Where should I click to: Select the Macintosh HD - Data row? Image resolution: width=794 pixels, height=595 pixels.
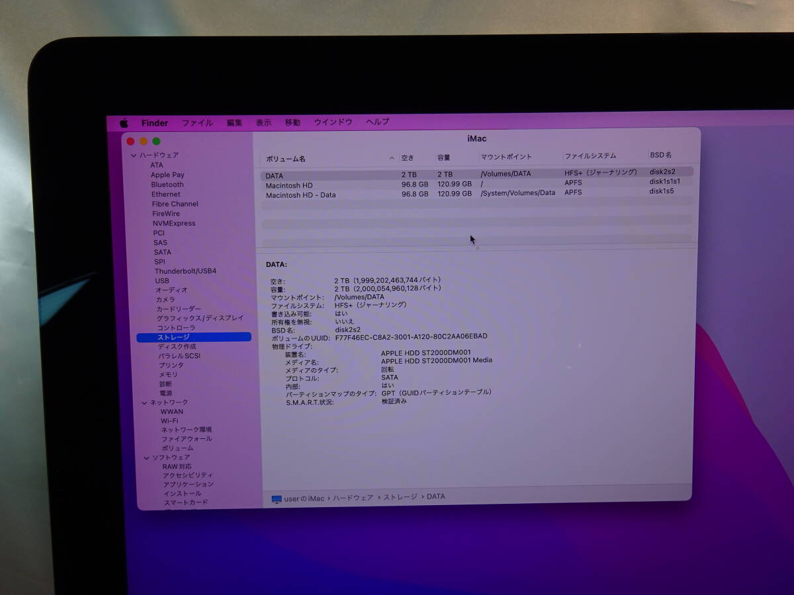(x=476, y=194)
